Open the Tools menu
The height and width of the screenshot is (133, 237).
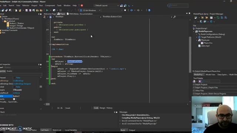click(x=59, y=6)
